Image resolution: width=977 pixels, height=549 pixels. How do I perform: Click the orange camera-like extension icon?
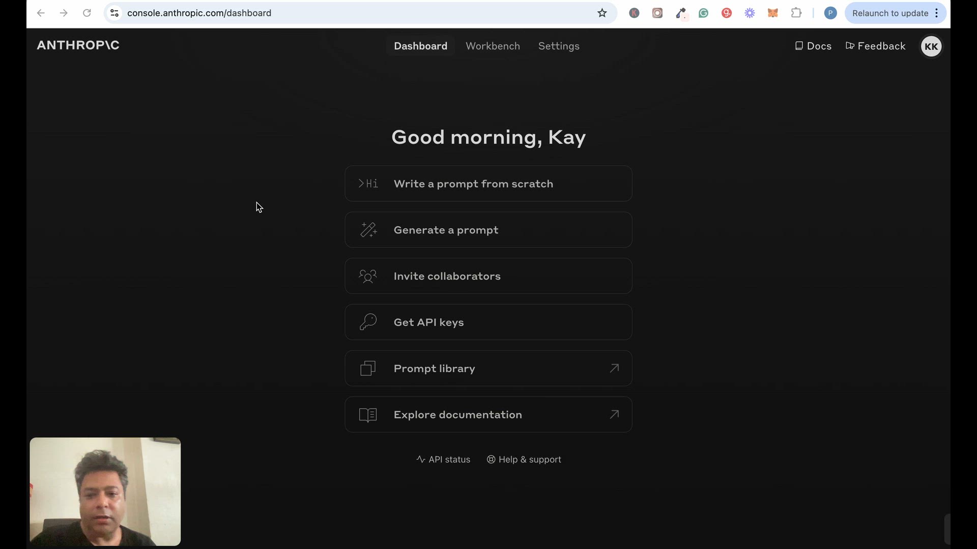point(657,13)
